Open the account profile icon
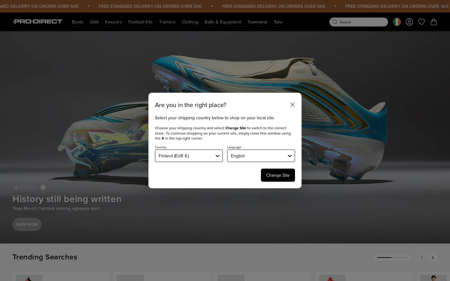This screenshot has height=281, width=450. coord(409,22)
